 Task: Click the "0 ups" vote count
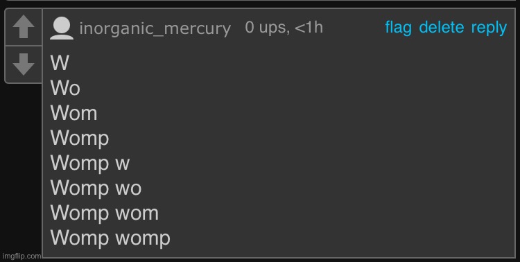coord(266,28)
